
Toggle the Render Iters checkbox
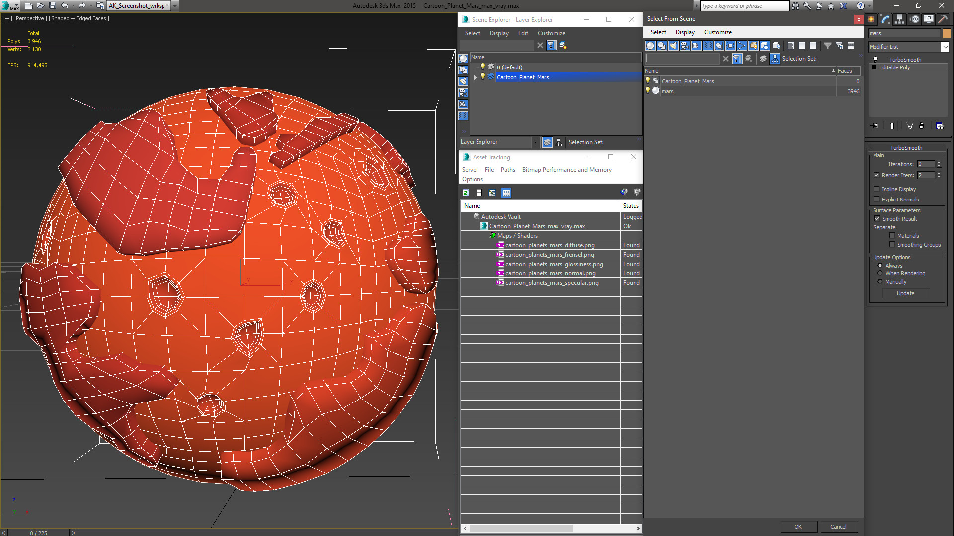coord(876,175)
